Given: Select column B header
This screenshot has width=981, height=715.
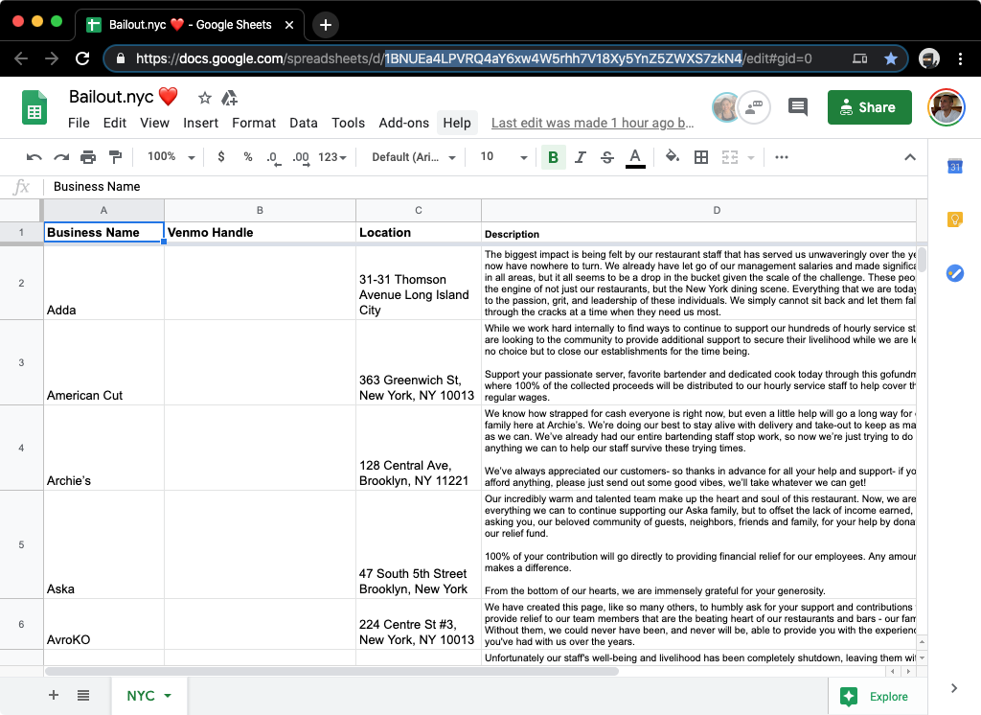Looking at the screenshot, I should click(260, 210).
